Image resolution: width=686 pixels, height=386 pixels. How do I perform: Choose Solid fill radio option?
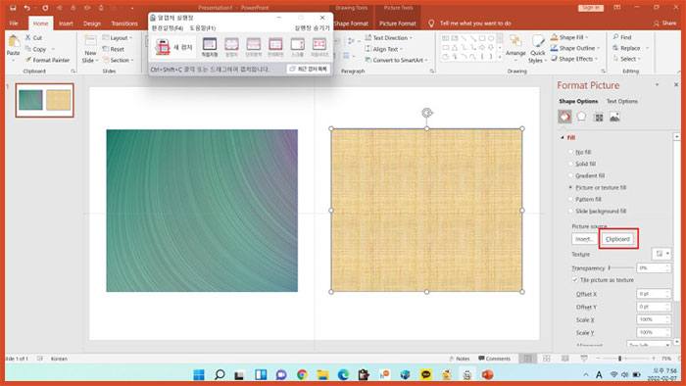point(570,164)
